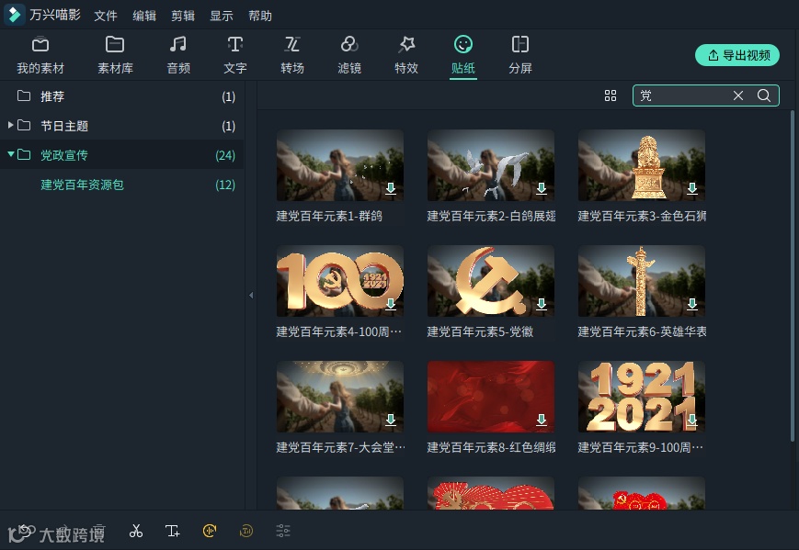This screenshot has height=550, width=799.
Task: Click the add text tool at the bottom
Action: 172,531
